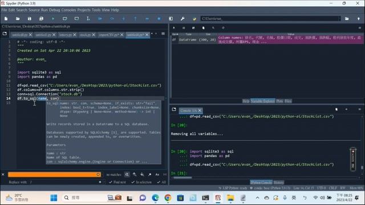This screenshot has height=205, width=365.
Task: Open Chrome from the taskbar
Action: [168, 198]
